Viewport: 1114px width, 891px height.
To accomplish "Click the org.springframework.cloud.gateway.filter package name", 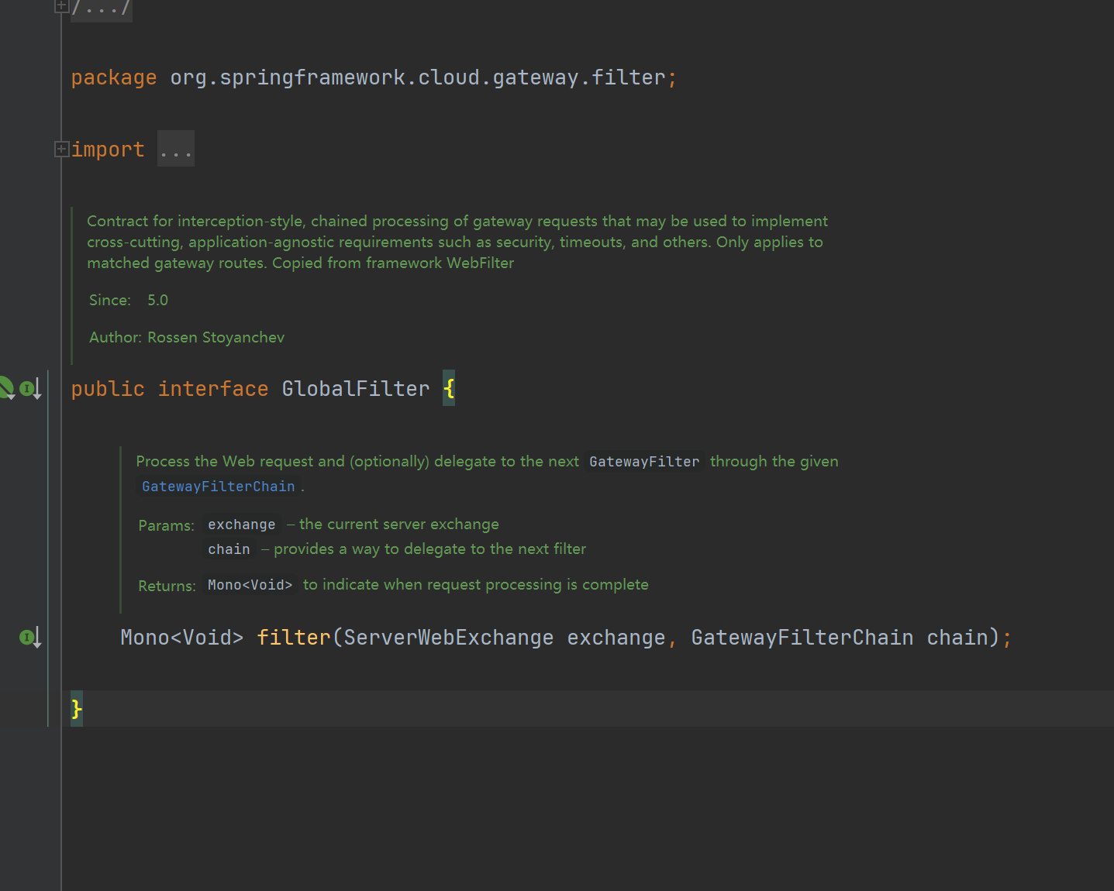I will click(418, 77).
